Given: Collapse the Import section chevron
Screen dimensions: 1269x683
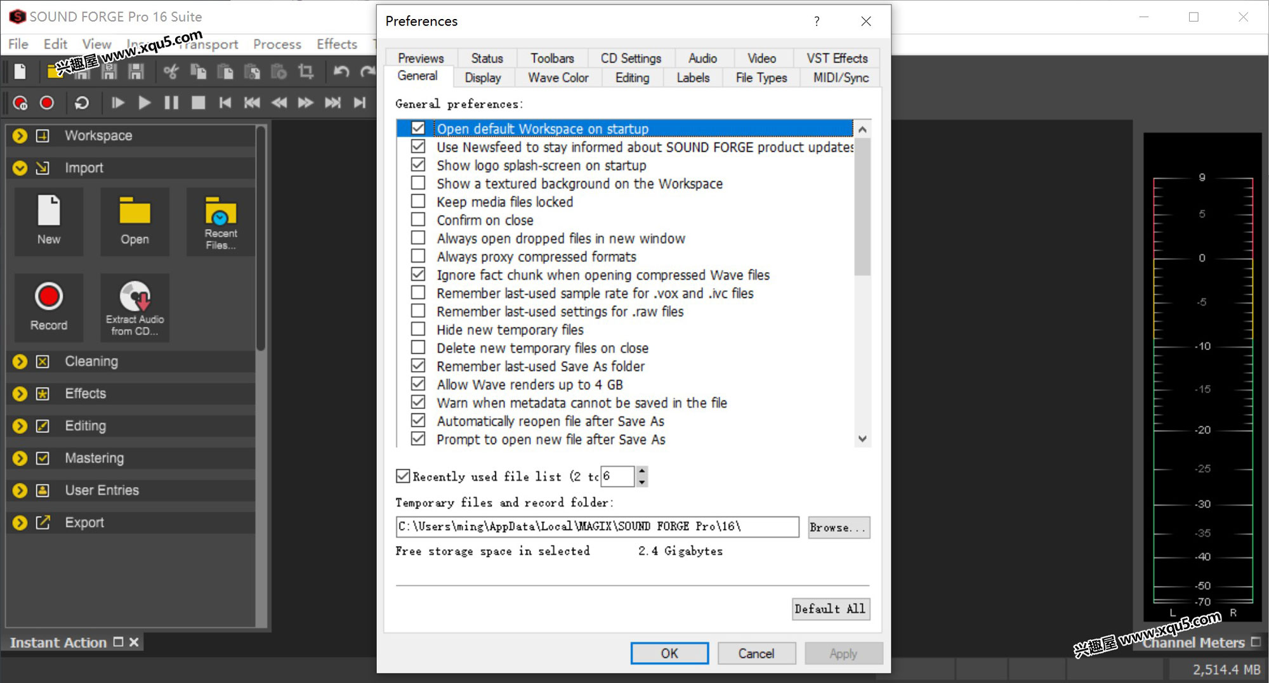Looking at the screenshot, I should (x=20, y=168).
